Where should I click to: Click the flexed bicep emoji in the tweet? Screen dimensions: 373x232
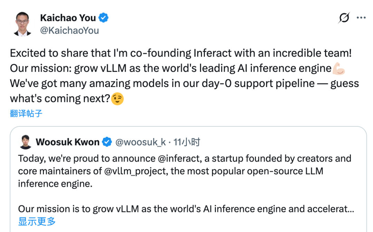pyautogui.click(x=338, y=68)
